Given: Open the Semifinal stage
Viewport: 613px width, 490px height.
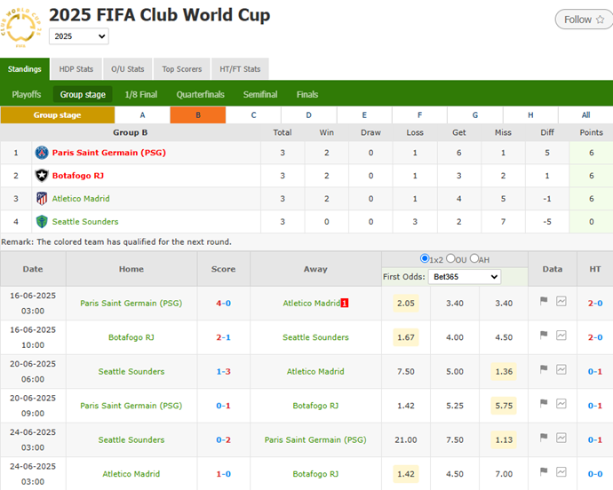Looking at the screenshot, I should (x=260, y=95).
